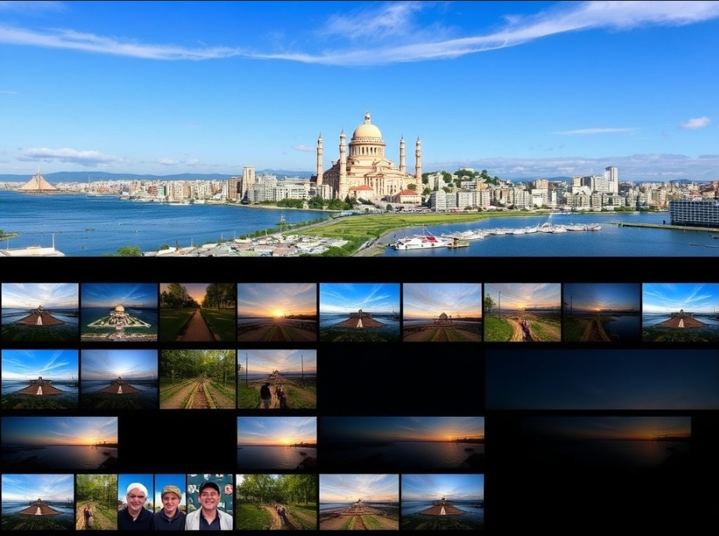Open the large domed mosque skyline photo
Screen dimensions: 719x536
(x=359, y=129)
